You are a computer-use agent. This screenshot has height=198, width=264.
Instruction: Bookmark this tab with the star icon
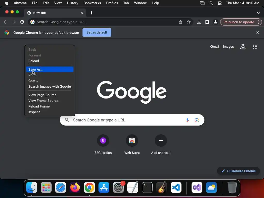(x=188, y=22)
